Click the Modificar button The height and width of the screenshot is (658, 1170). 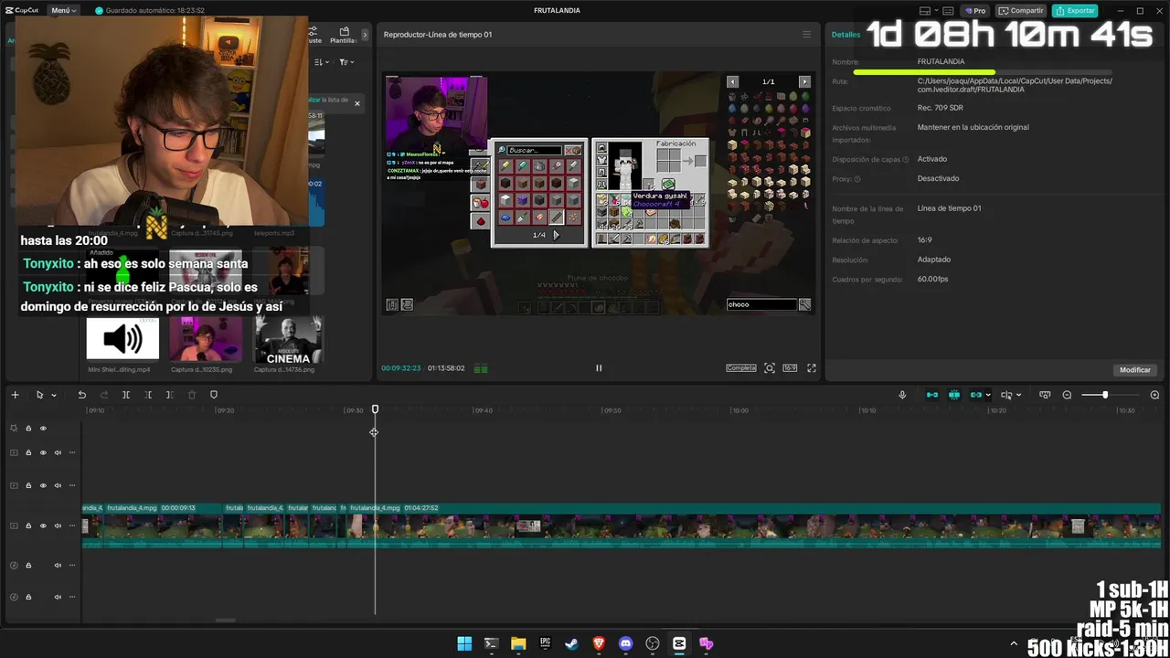(x=1135, y=370)
